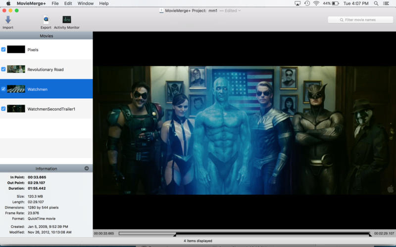
Task: Click the Export toolbar icon
Action: 46,20
